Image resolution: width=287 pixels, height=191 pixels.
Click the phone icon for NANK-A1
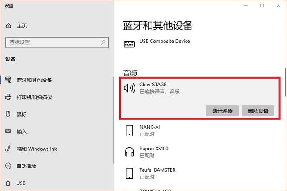tap(130, 131)
